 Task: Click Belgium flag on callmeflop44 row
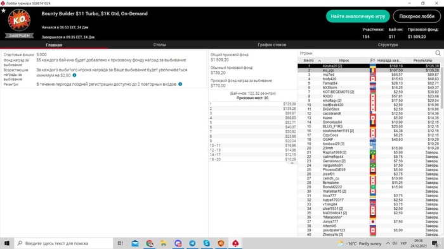coord(373,157)
